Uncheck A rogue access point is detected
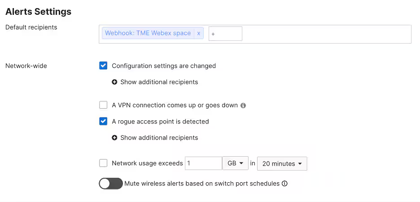 103,121
